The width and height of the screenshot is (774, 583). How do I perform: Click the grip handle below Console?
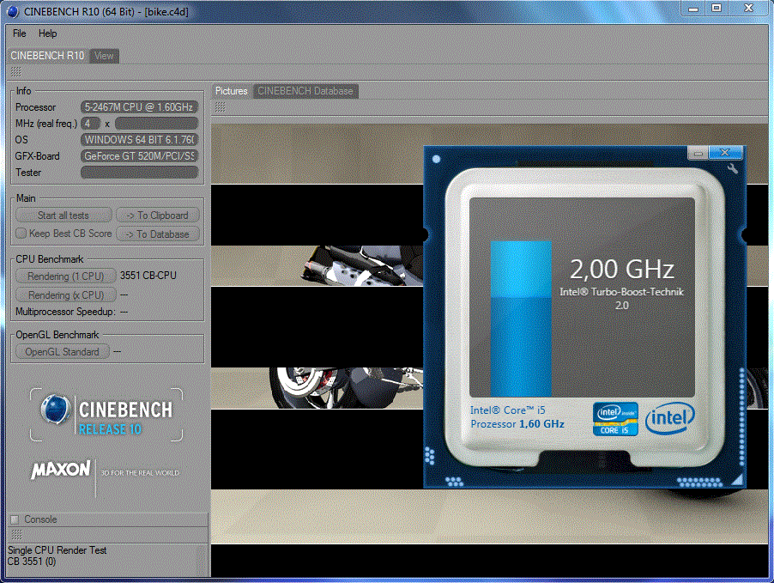click(x=17, y=535)
